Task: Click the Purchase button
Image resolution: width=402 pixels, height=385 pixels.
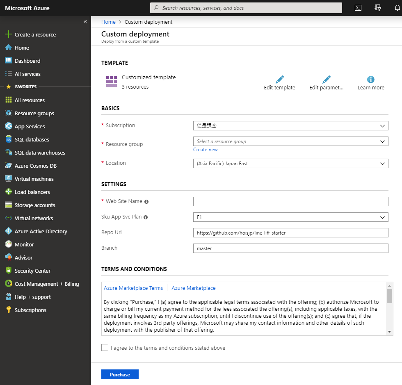Action: tap(120, 374)
